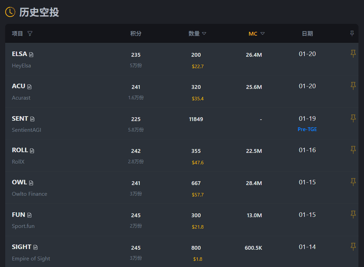The width and height of the screenshot is (364, 267).
Task: Click the clock icon beside 历史空投
Action: [x=10, y=12]
